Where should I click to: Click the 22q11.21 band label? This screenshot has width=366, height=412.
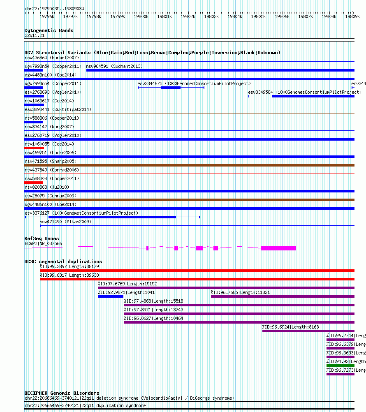click(35, 35)
